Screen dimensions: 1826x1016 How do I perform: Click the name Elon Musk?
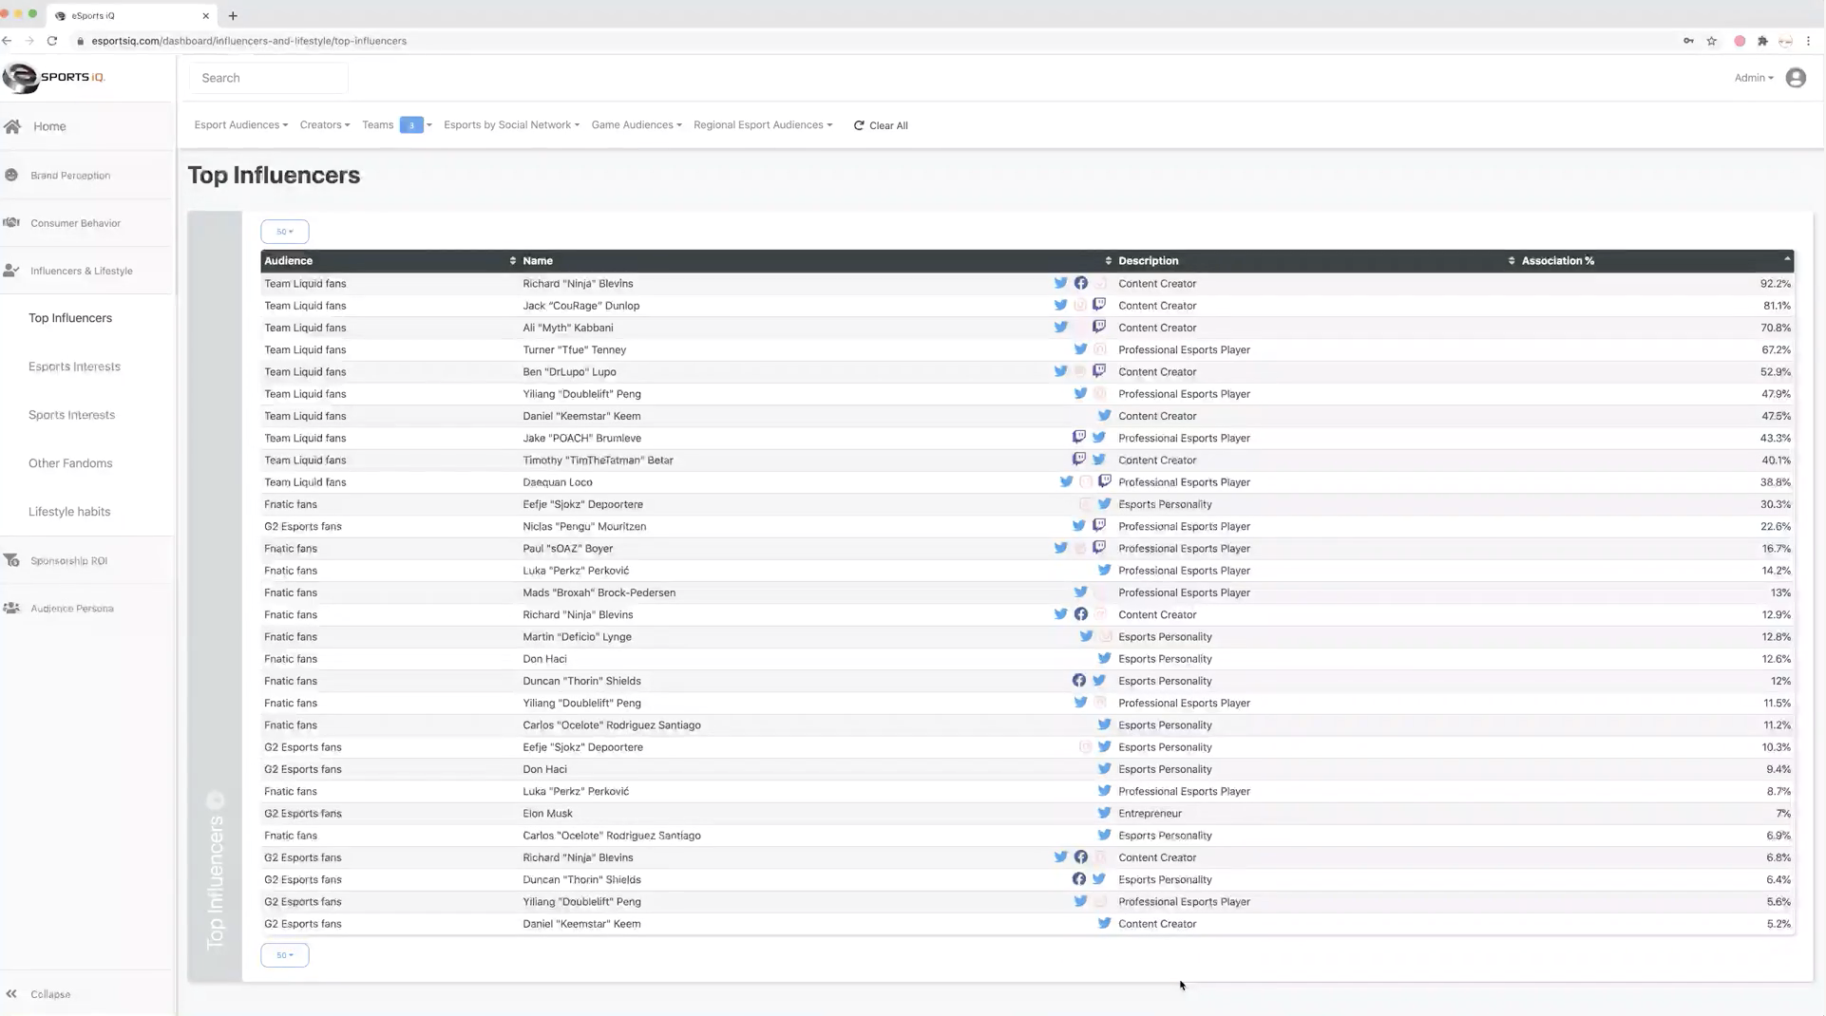click(x=547, y=813)
